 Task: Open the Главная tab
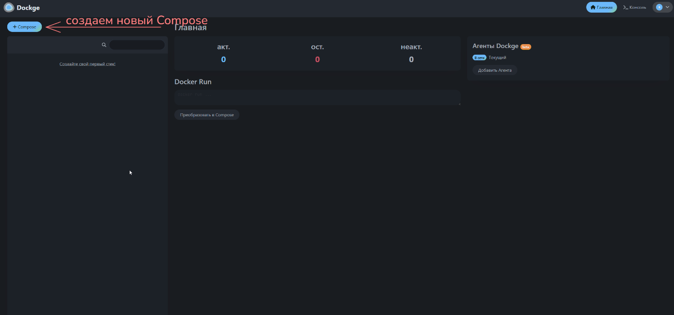[x=601, y=7]
